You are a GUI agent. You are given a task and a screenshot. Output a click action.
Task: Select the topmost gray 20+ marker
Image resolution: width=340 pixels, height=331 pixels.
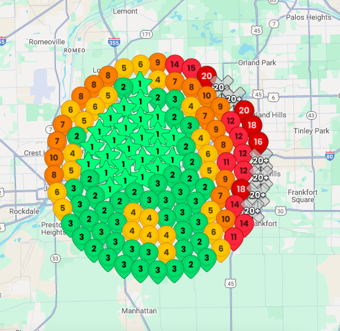221,87
